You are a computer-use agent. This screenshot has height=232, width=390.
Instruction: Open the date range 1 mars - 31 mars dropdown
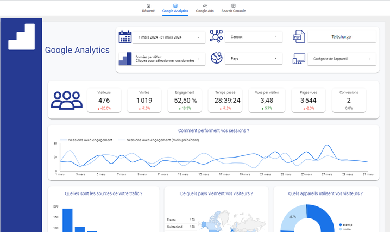[169, 37]
